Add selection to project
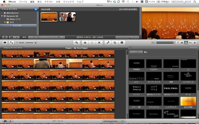Image resolution: width=199 pixels, height=124 pixels. [x=76, y=43]
